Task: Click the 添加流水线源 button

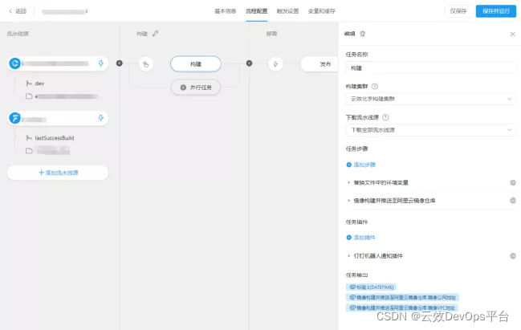Action: click(58, 173)
